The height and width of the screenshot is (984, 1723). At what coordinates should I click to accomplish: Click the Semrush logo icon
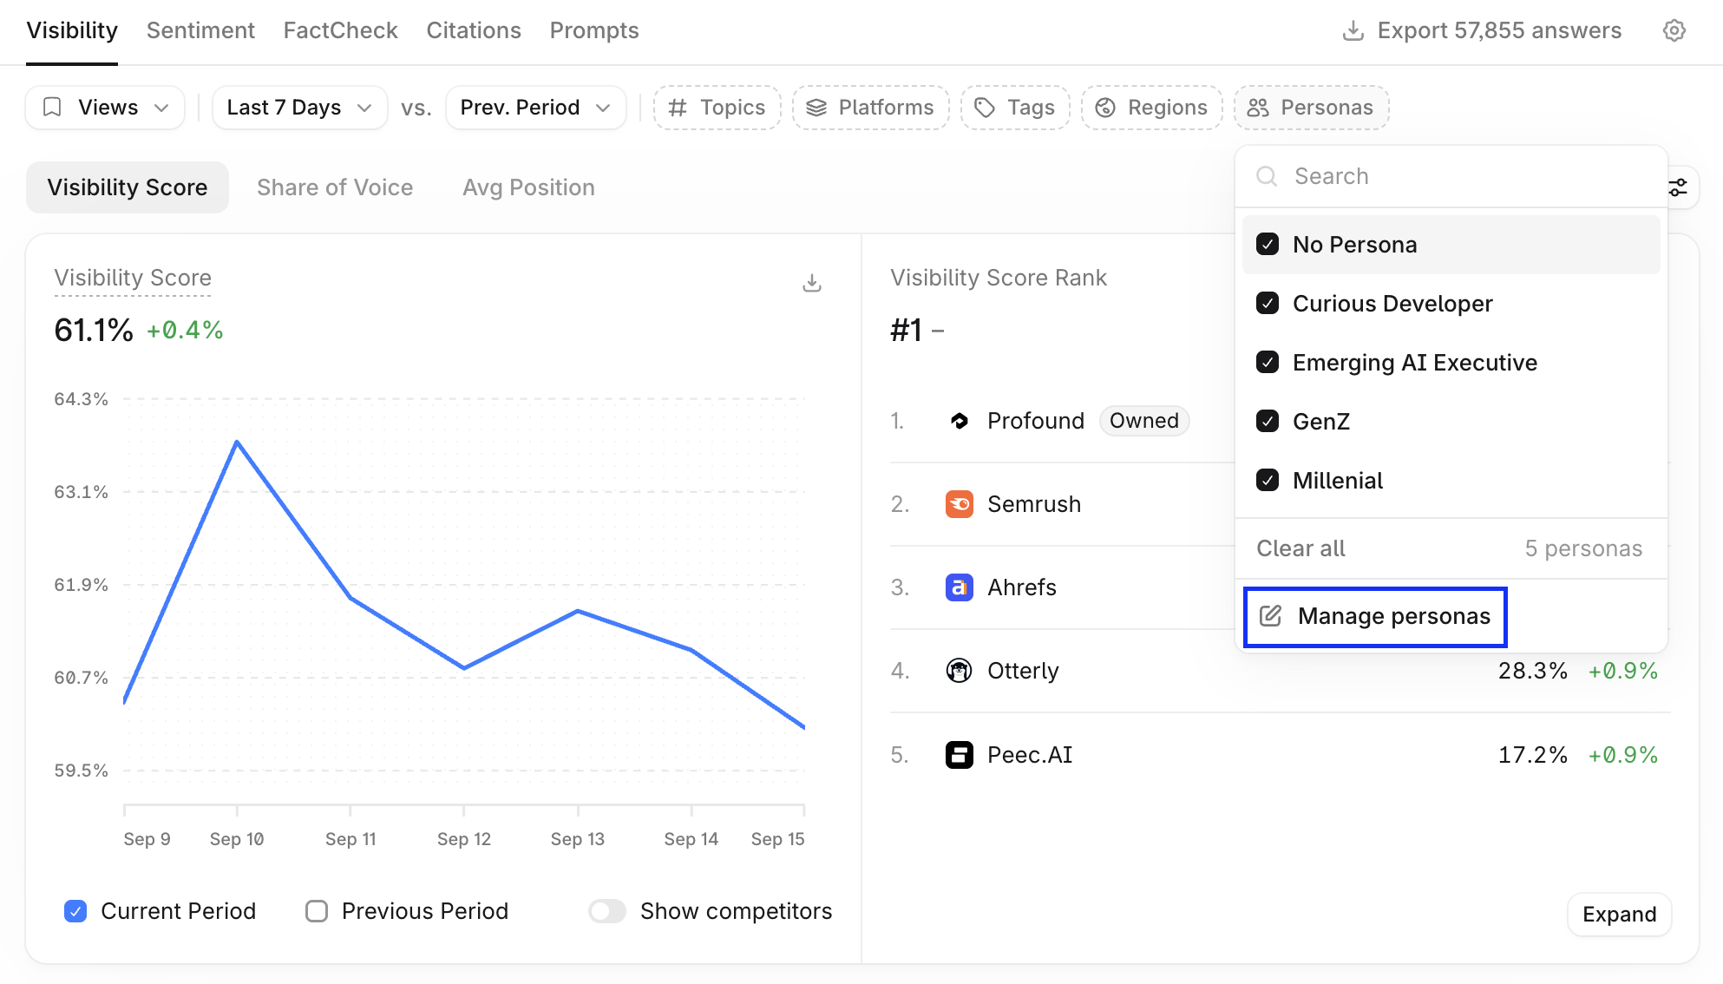click(x=959, y=504)
